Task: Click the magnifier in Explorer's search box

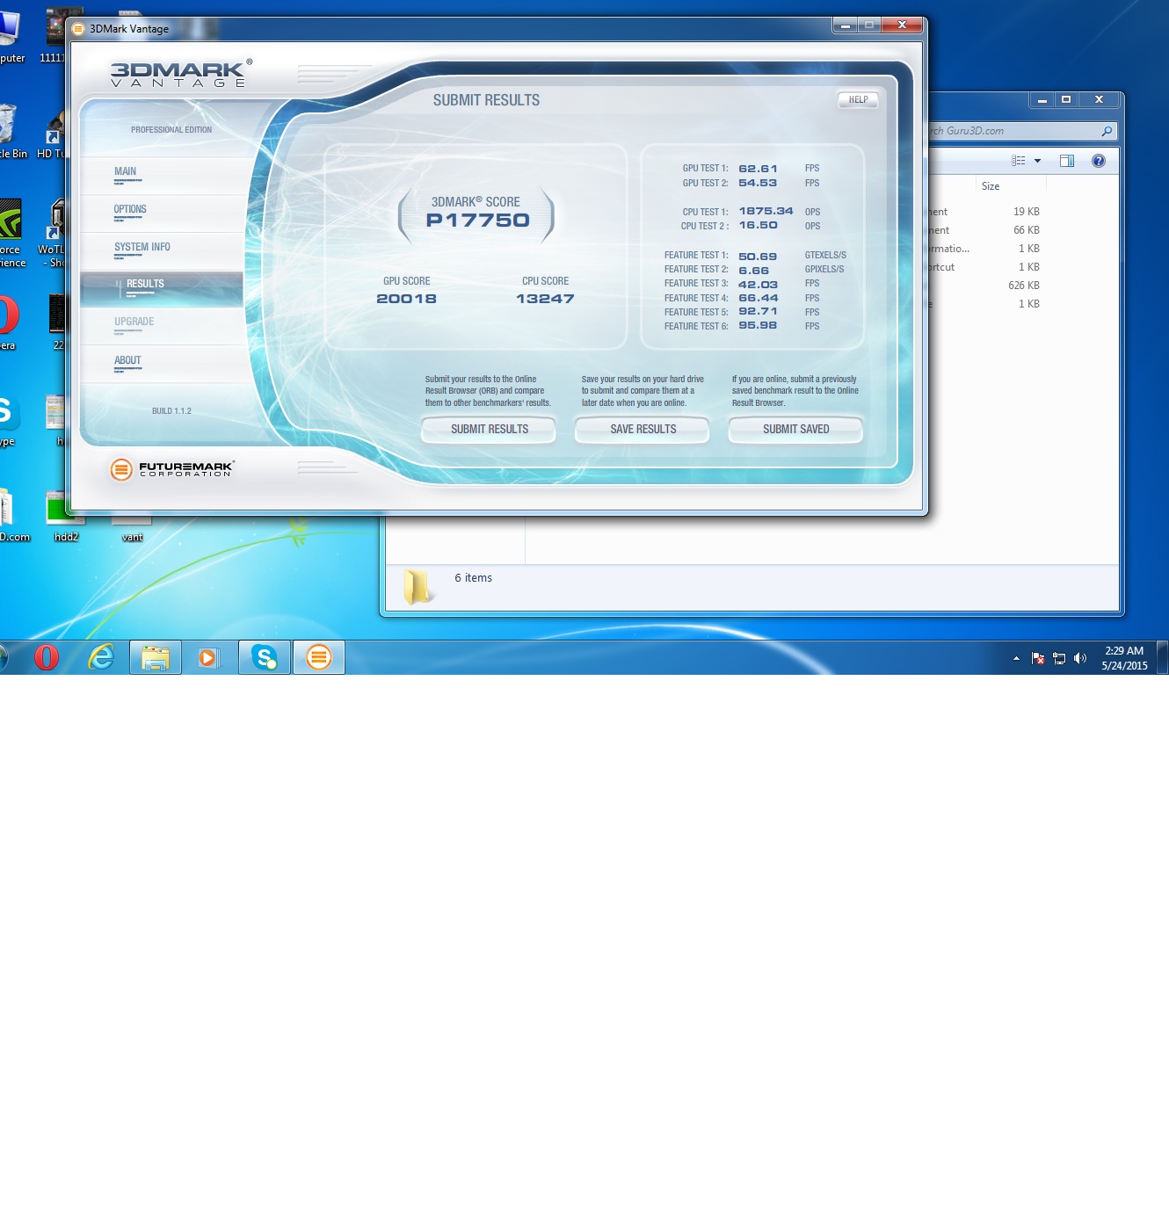Action: tap(1107, 131)
